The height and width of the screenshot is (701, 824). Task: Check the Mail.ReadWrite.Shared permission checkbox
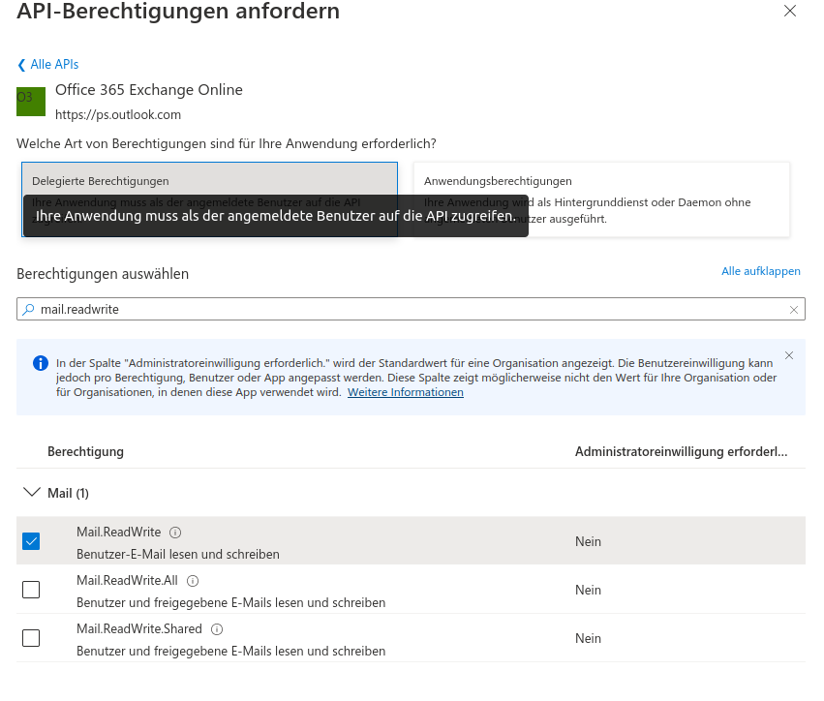[31, 638]
